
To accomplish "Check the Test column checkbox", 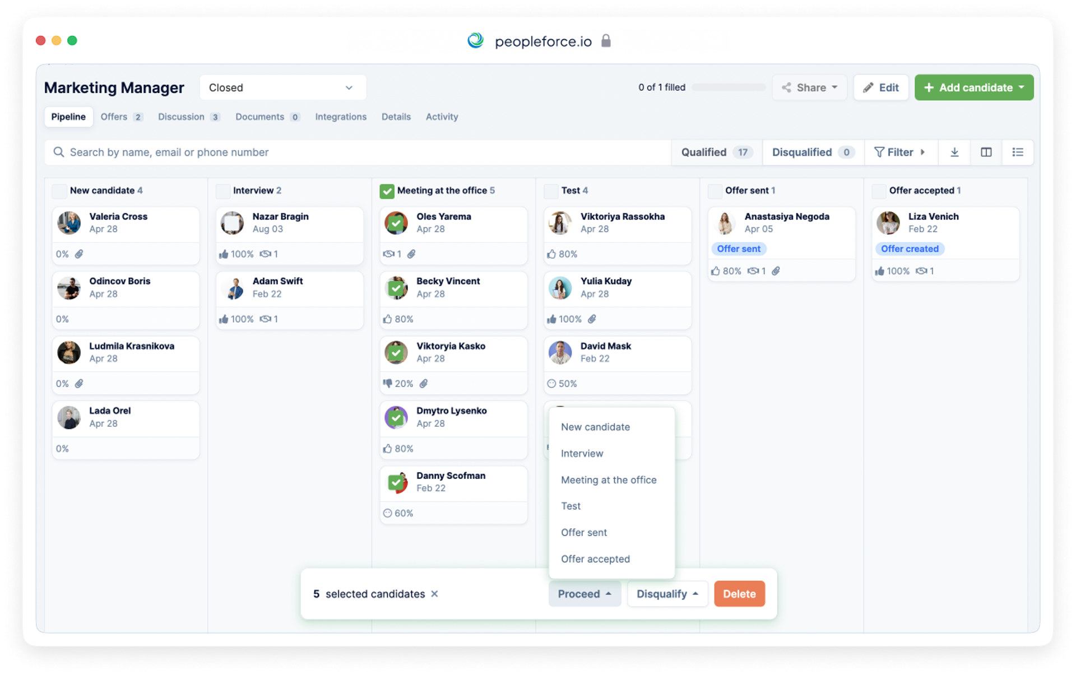I will (551, 191).
